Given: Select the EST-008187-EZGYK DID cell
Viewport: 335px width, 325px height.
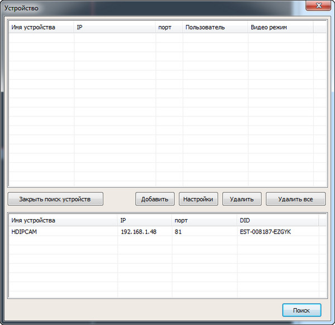Looking at the screenshot, I should pyautogui.click(x=265, y=231).
